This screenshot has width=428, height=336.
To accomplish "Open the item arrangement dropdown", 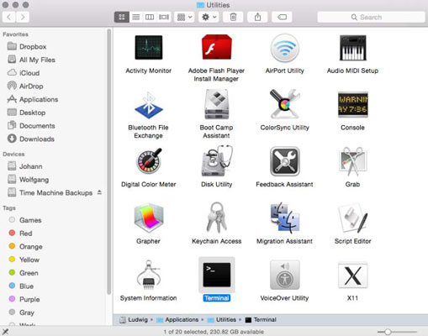I will pos(184,17).
